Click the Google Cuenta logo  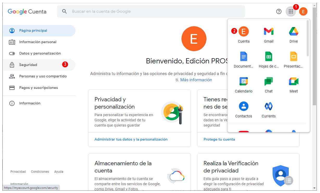tap(27, 11)
